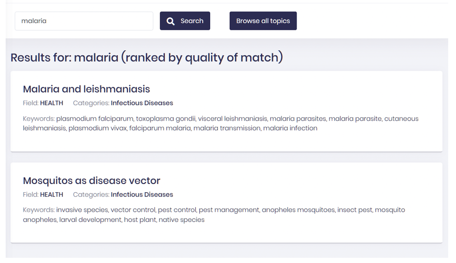Click the falciparum malaria keyword line

click(x=160, y=128)
